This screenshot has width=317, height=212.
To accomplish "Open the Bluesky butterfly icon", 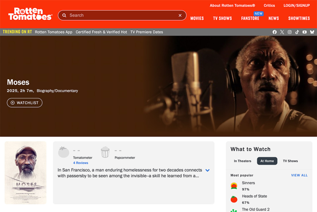I will click(x=312, y=32).
